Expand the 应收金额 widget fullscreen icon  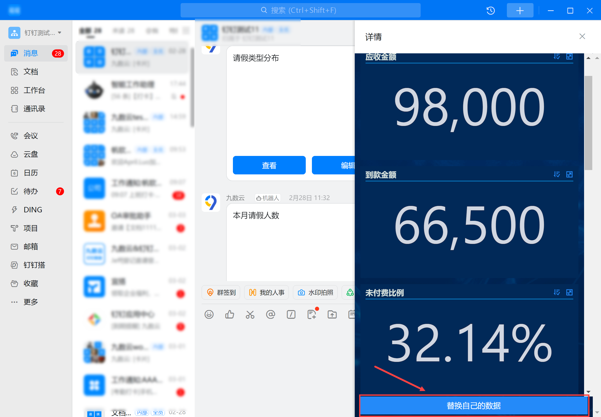pyautogui.click(x=569, y=57)
